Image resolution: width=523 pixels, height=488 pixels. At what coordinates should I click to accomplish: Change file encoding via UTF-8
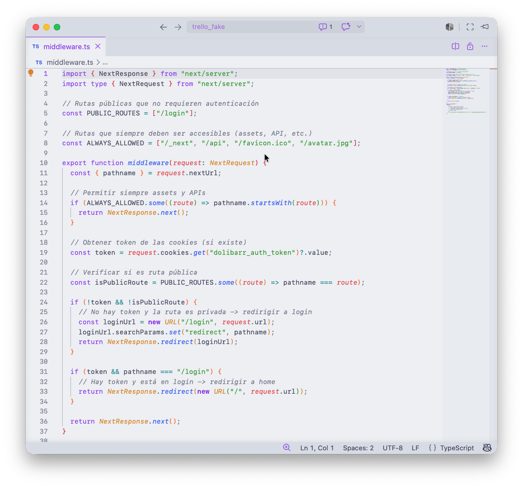[392, 448]
